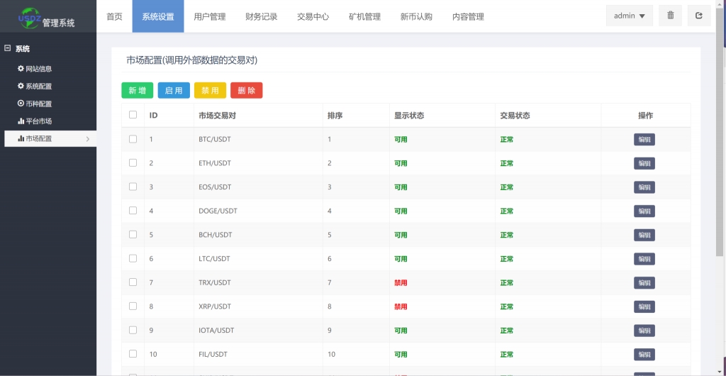Click the bar chart icon beside 市场配置
Screen dimensions: 726x376
click(x=21, y=139)
